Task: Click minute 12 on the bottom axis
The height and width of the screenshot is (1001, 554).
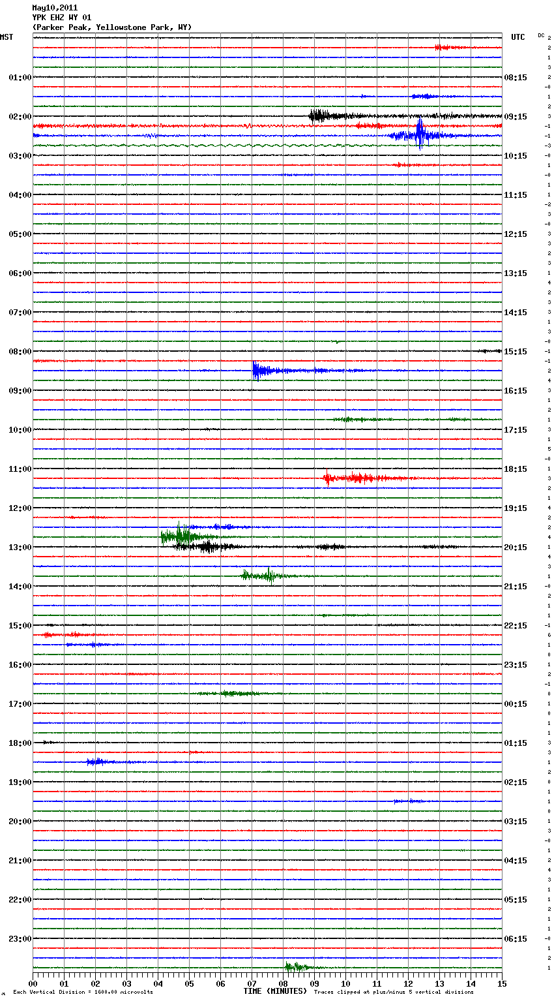Action: [x=408, y=983]
